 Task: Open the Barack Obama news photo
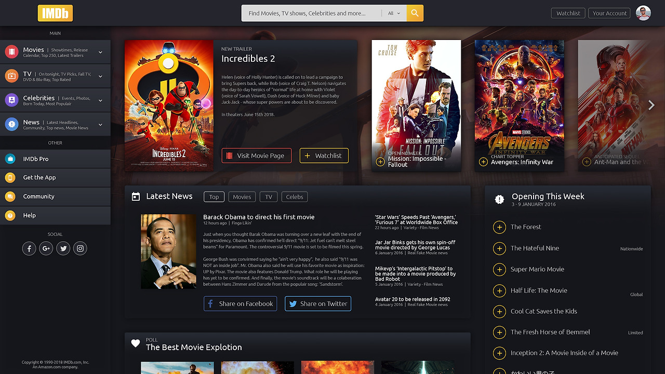coord(168,252)
